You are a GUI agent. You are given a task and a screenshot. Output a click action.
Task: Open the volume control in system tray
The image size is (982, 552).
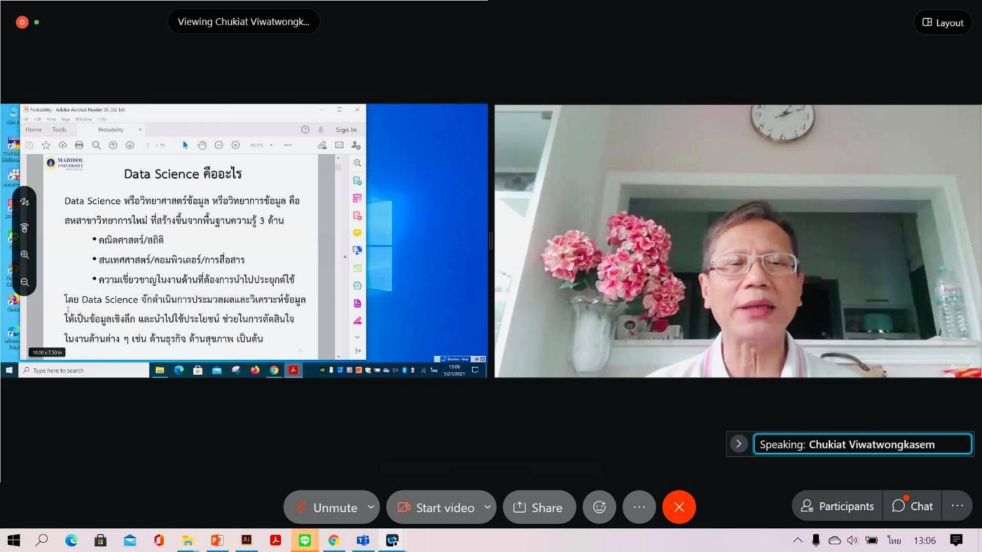pyautogui.click(x=852, y=540)
